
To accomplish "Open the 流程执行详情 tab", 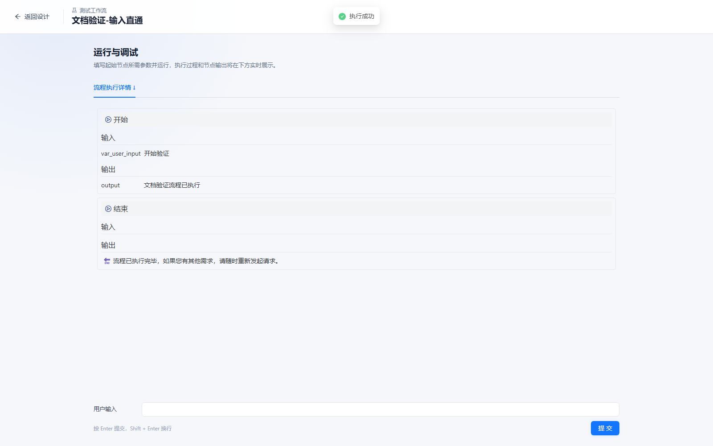I will pyautogui.click(x=115, y=88).
